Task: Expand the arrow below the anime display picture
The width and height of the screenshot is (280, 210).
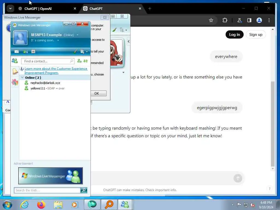Action: (x=123, y=72)
